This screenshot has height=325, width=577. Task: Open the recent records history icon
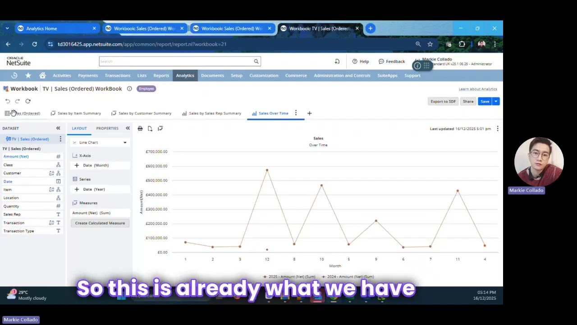[x=14, y=75]
